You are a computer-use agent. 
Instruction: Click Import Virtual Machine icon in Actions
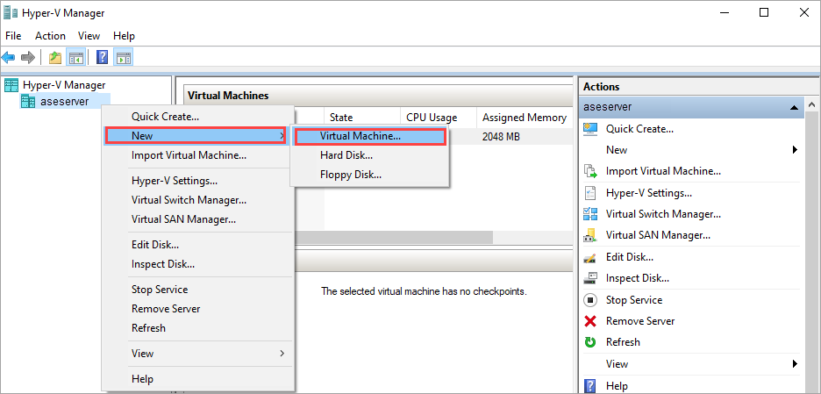pyautogui.click(x=590, y=171)
